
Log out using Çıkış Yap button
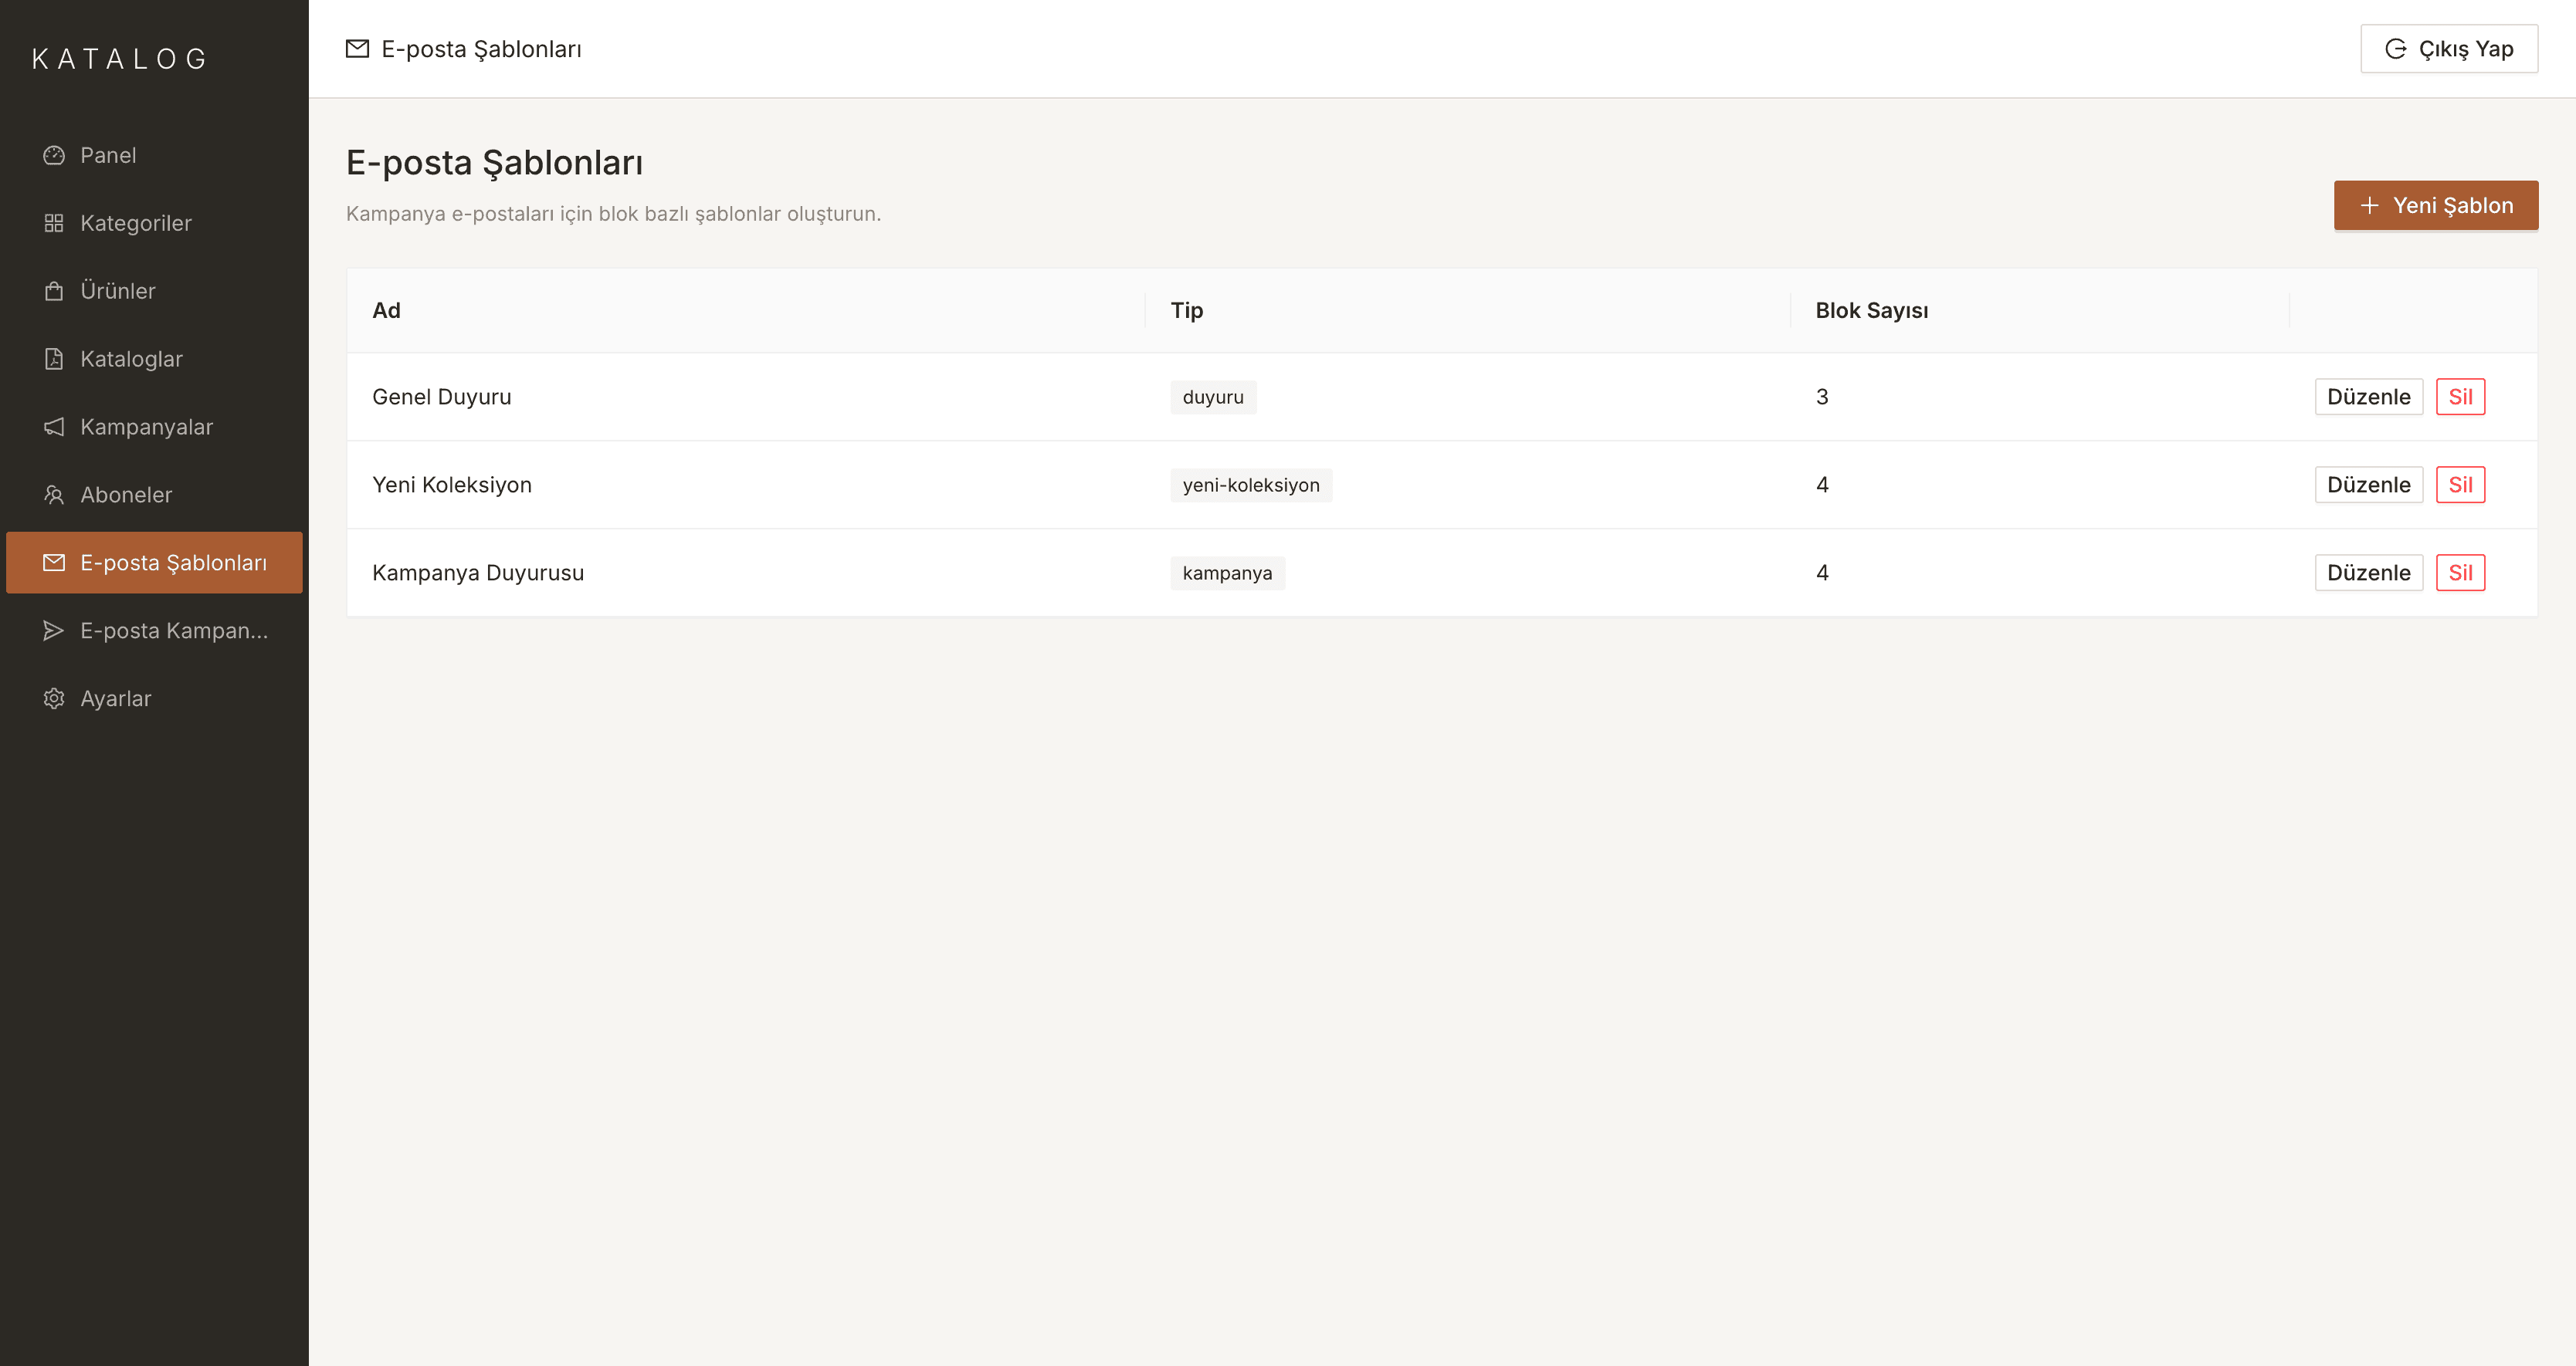click(2449, 49)
